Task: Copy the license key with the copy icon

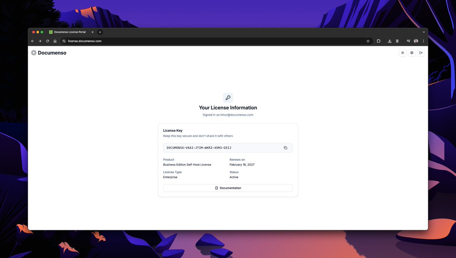Action: [285, 148]
